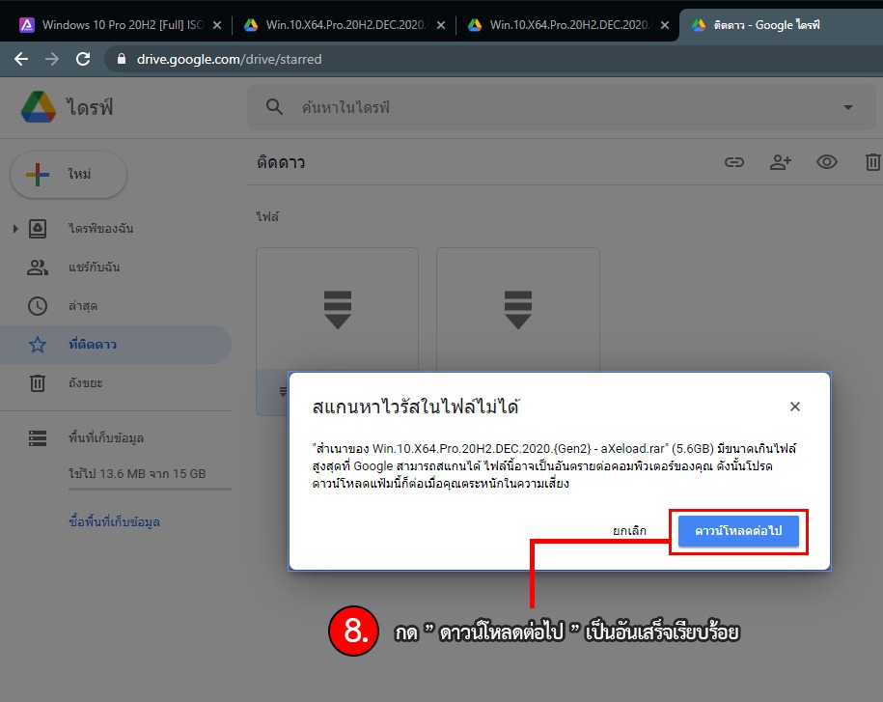Click the ใหม่ (New) button
883x702 pixels.
[69, 175]
